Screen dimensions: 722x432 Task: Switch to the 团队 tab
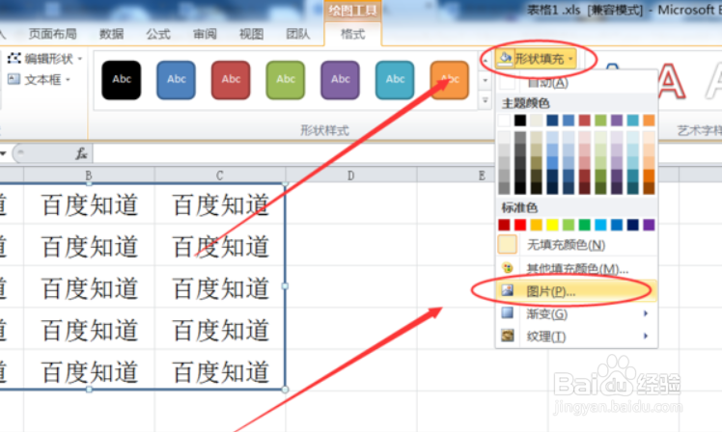click(298, 34)
